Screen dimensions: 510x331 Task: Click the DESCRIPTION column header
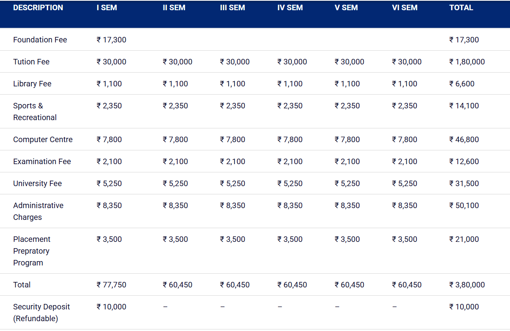tap(38, 8)
